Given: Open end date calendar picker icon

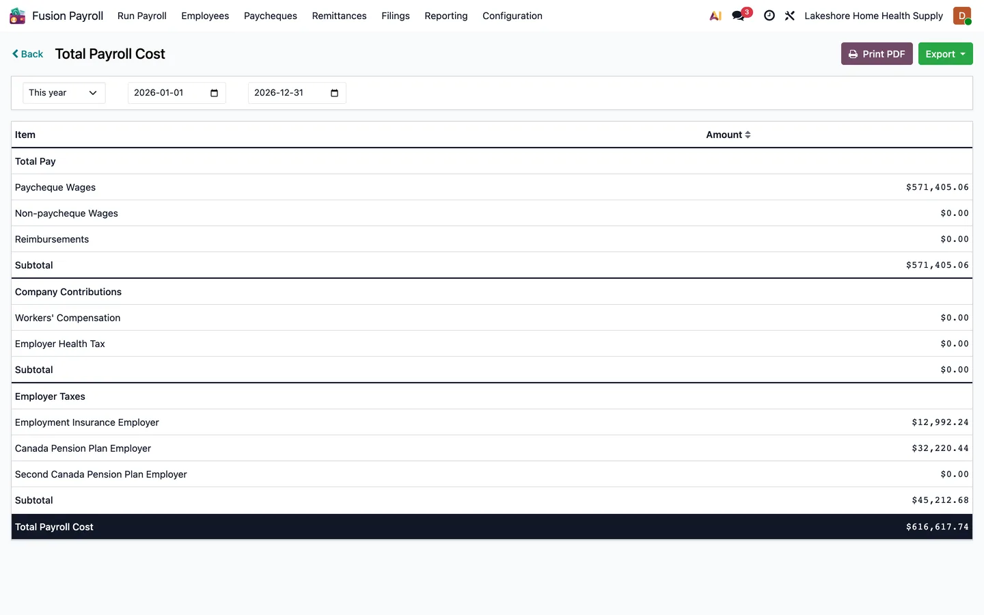Looking at the screenshot, I should (334, 93).
